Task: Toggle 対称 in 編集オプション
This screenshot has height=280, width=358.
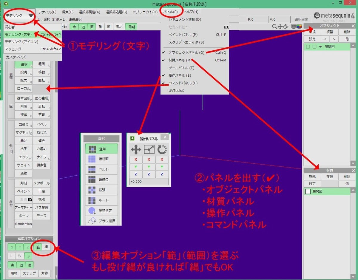Action: click(x=44, y=273)
